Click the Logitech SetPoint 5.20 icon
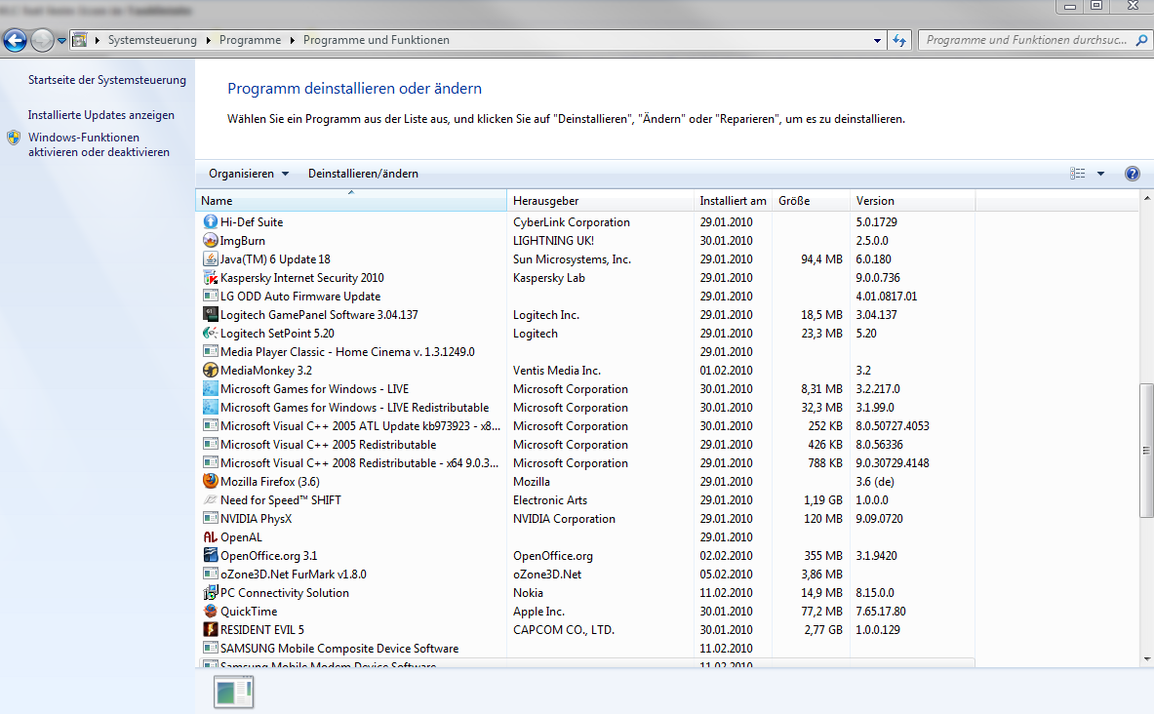This screenshot has height=714, width=1154. point(211,333)
